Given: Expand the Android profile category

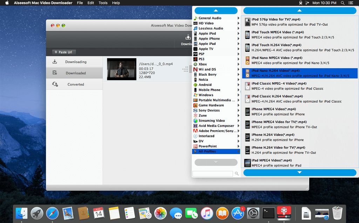Looking at the screenshot, I should [x=205, y=85].
